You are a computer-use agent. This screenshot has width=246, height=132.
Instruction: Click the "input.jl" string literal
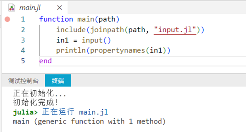[x=175, y=30]
